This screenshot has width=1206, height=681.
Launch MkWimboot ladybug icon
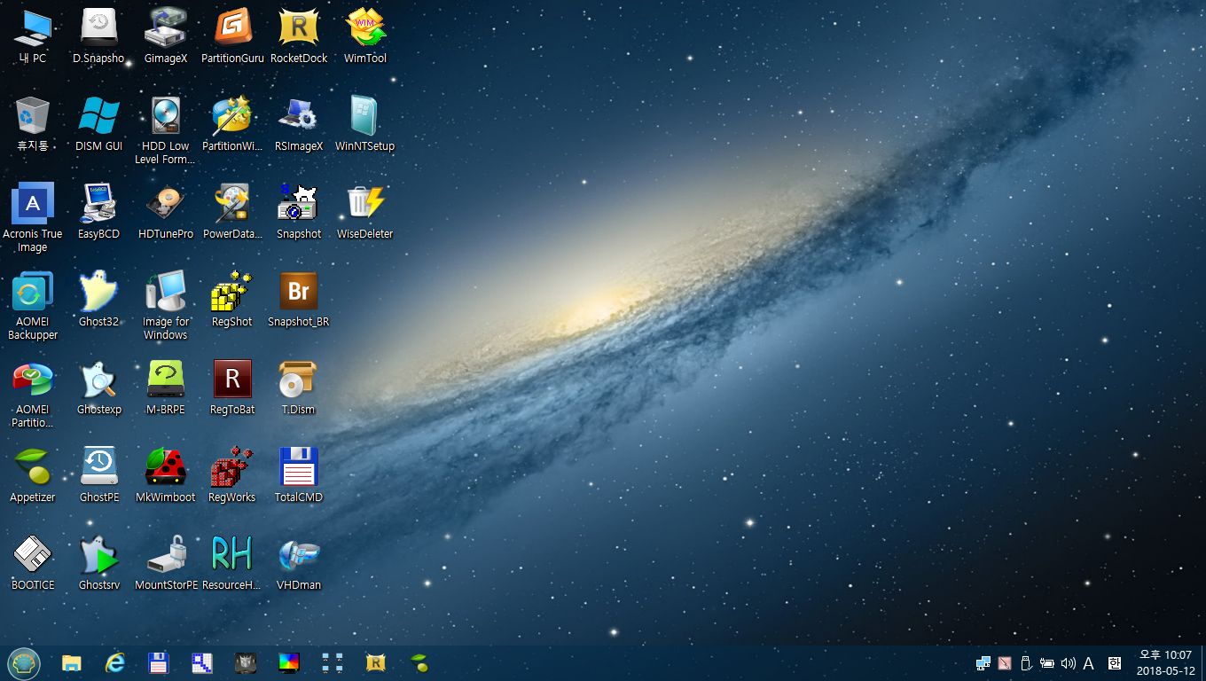[166, 475]
